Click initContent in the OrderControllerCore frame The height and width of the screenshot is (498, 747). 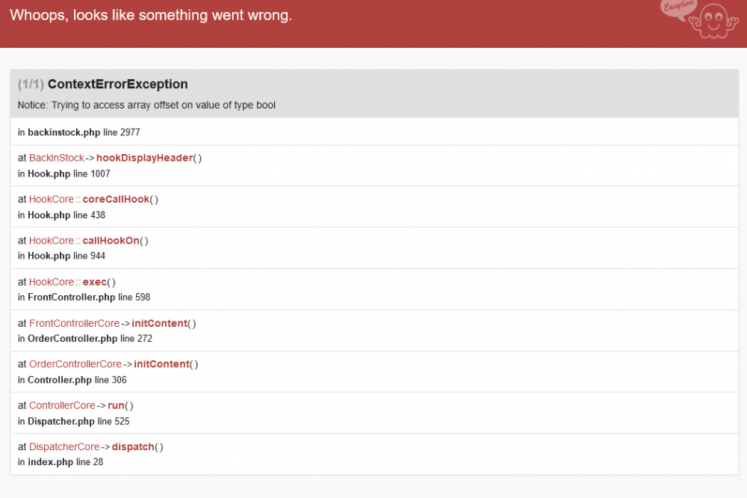pos(161,364)
